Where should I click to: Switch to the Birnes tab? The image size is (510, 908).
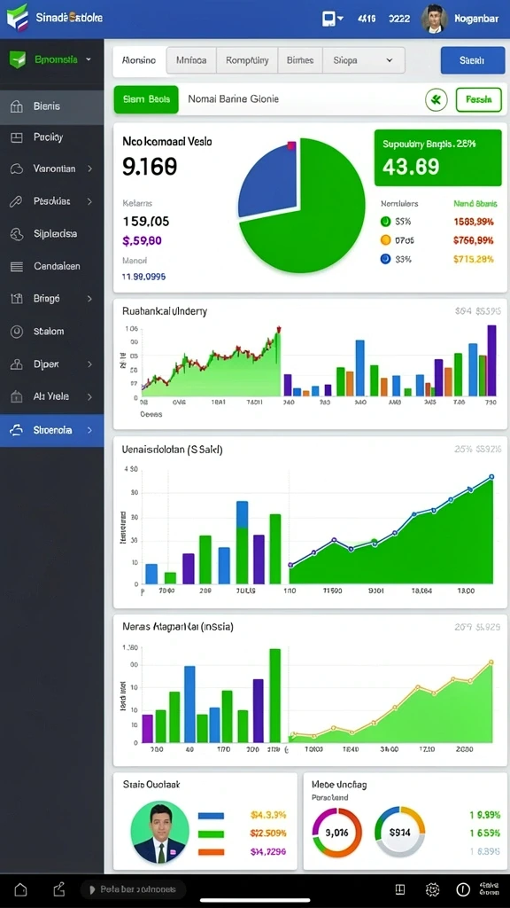301,60
